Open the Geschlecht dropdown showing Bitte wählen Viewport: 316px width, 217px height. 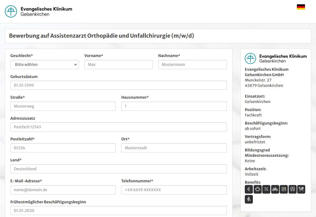point(45,64)
